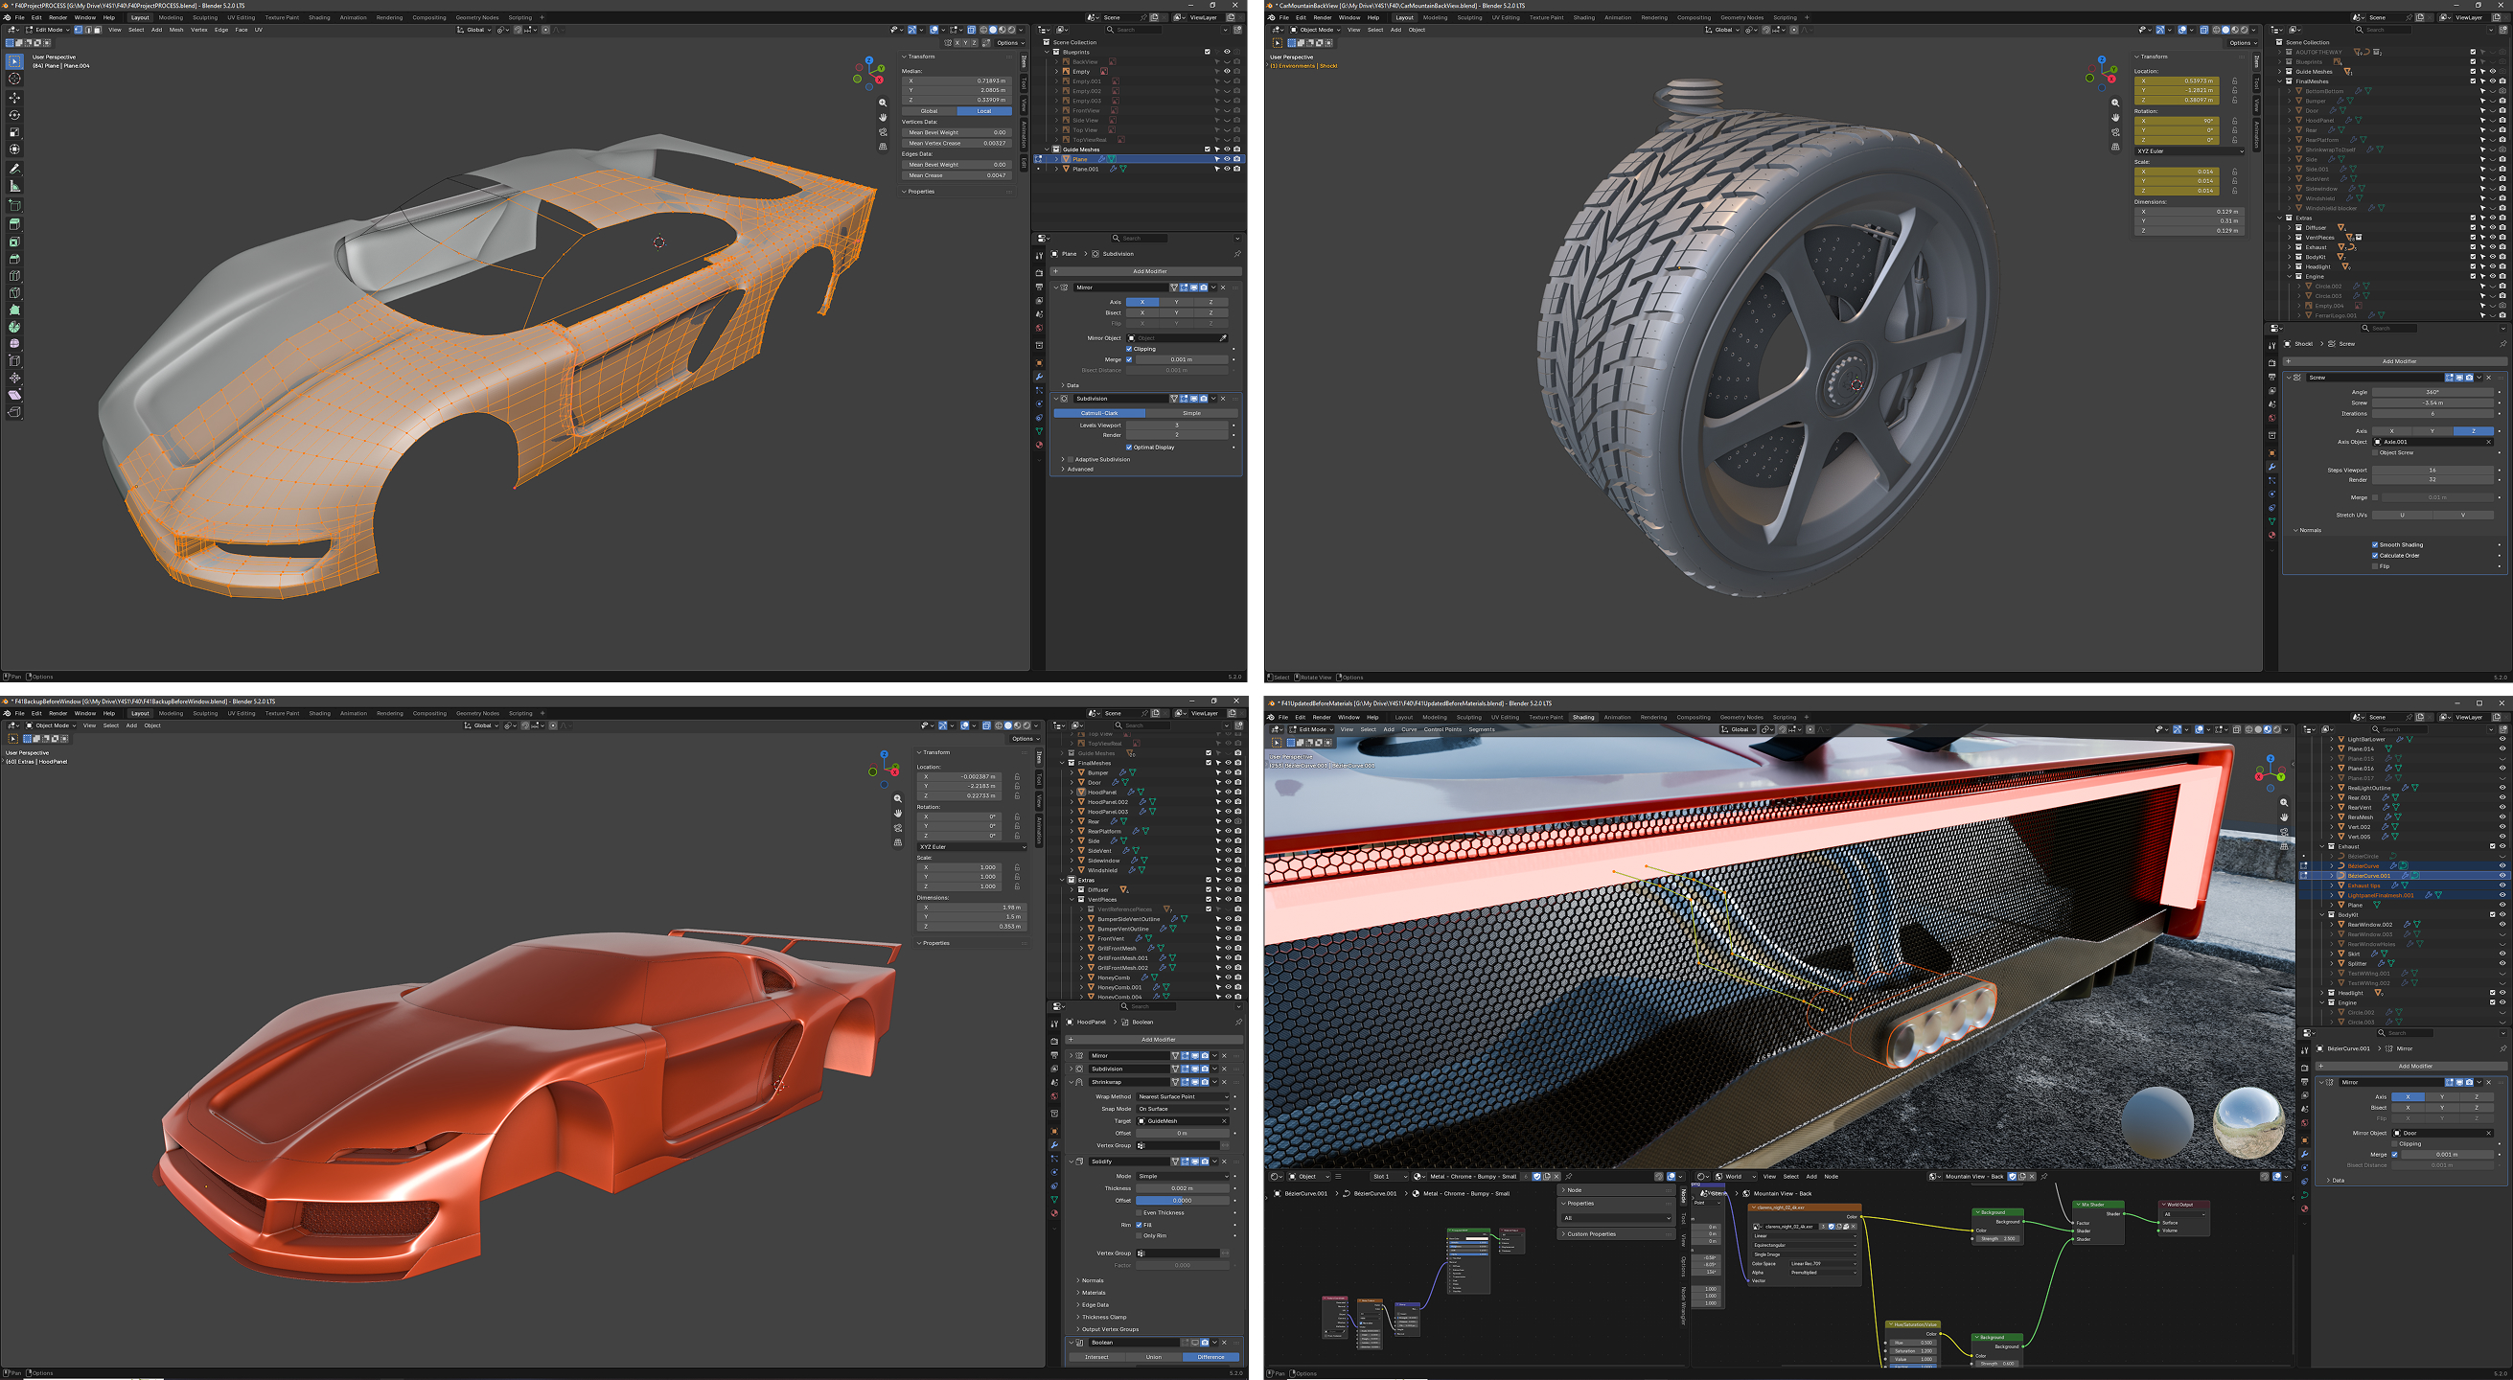
Task: Choose the Bevel tool in F40ProjectPROCESS window
Action: pyautogui.click(x=14, y=259)
